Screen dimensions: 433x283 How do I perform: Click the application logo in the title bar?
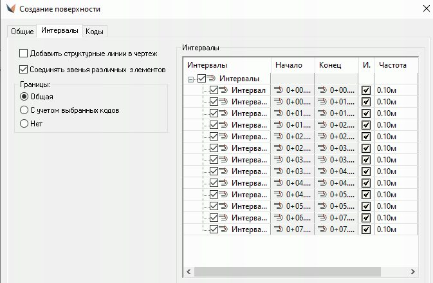pos(9,9)
